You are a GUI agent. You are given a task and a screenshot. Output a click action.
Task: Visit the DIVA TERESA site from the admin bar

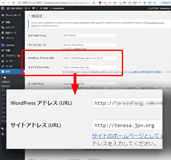(x=15, y=8)
